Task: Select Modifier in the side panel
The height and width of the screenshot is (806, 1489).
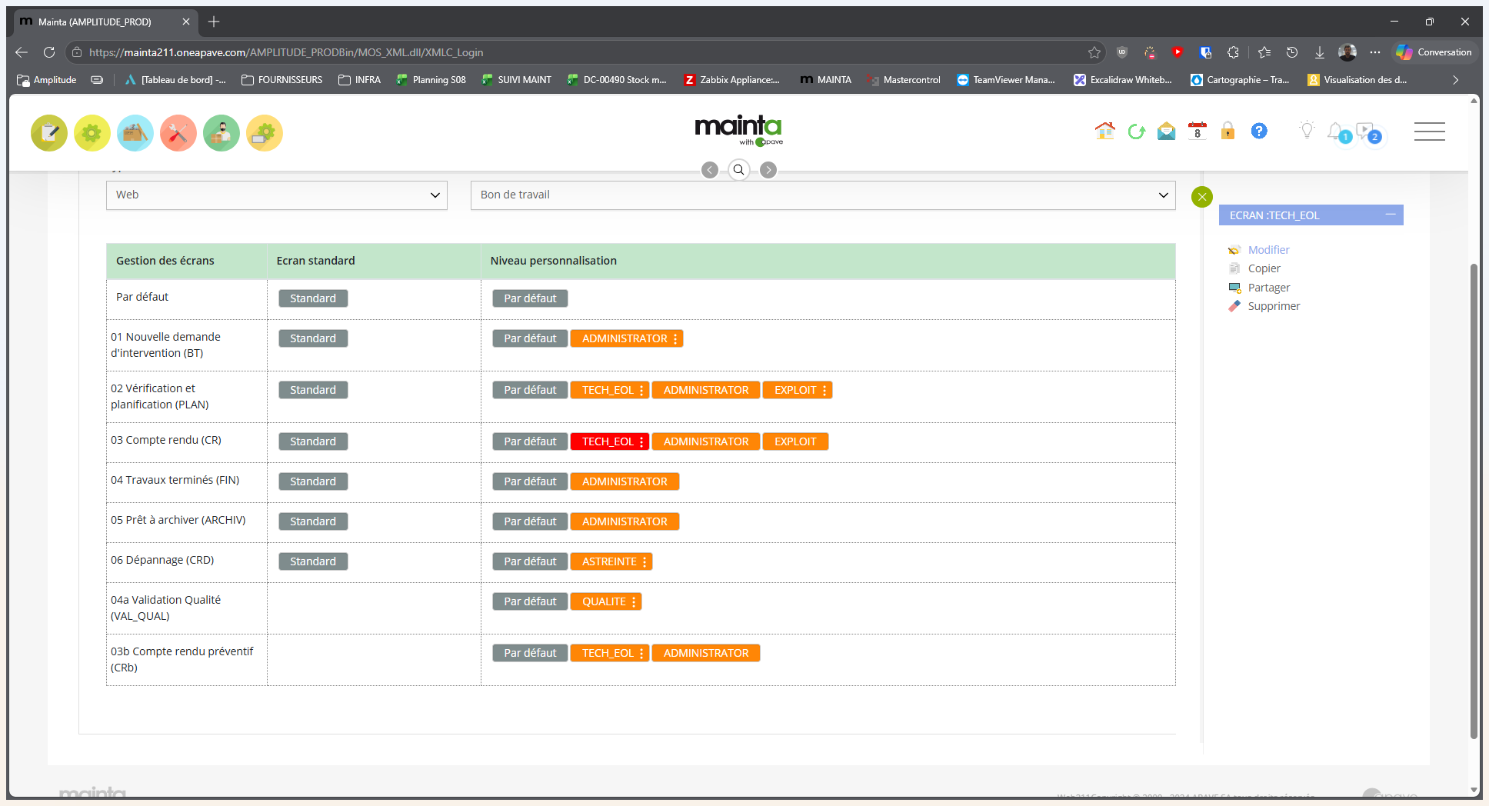Action: pyautogui.click(x=1268, y=250)
